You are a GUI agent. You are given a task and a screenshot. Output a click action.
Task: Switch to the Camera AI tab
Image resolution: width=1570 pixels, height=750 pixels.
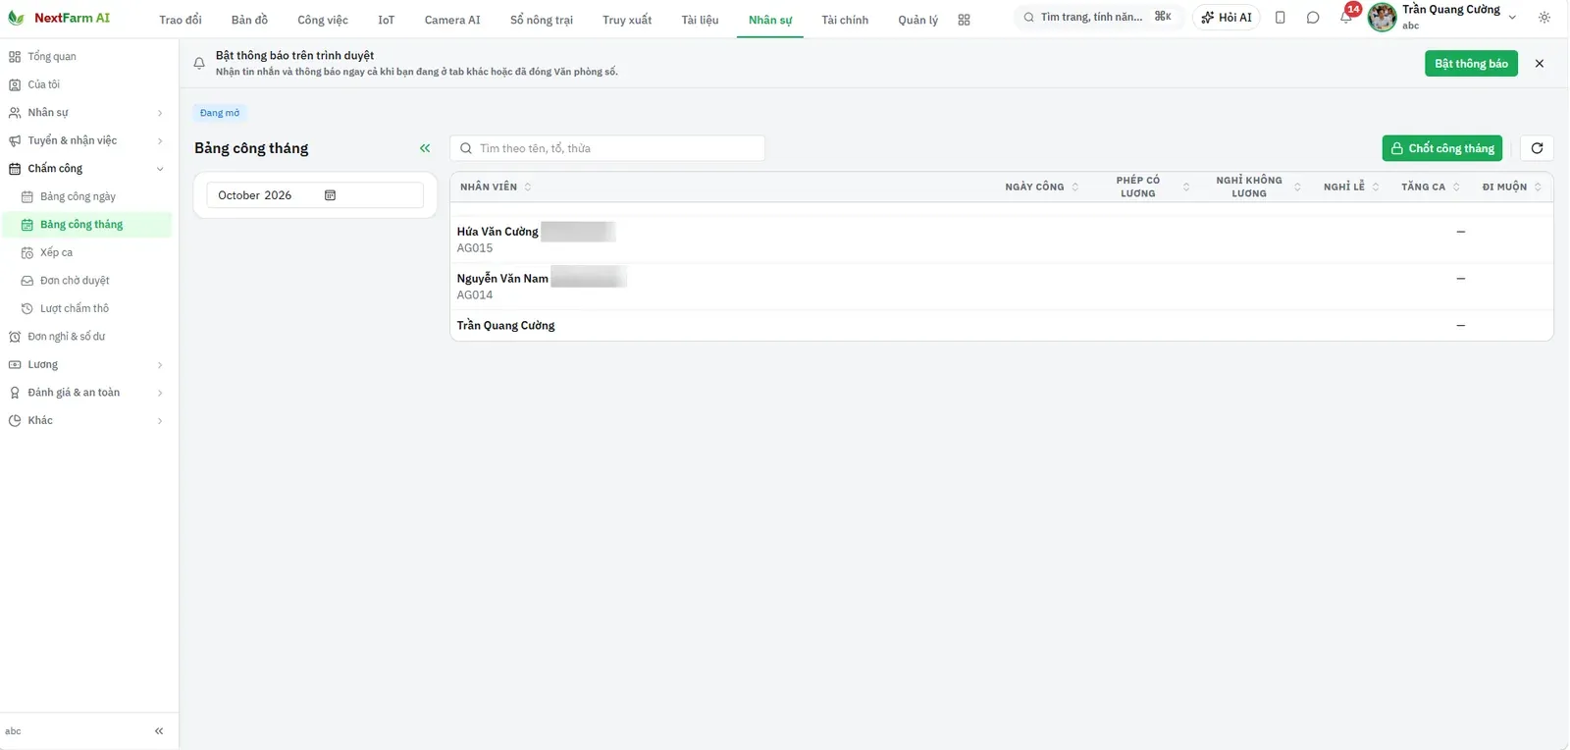point(452,20)
